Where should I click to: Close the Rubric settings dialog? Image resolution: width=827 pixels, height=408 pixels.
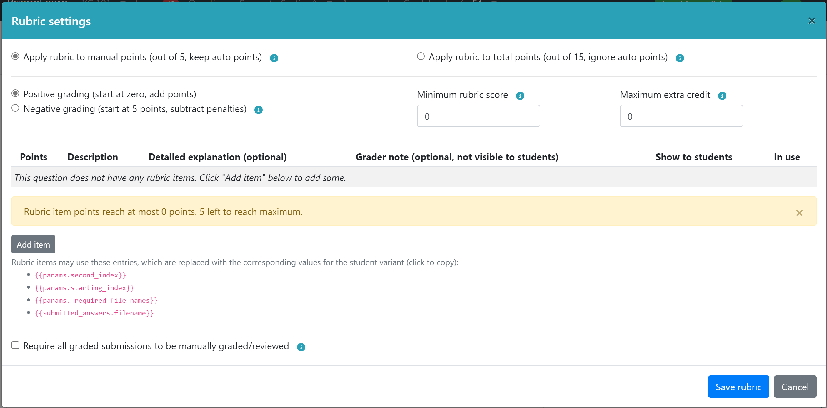812,21
